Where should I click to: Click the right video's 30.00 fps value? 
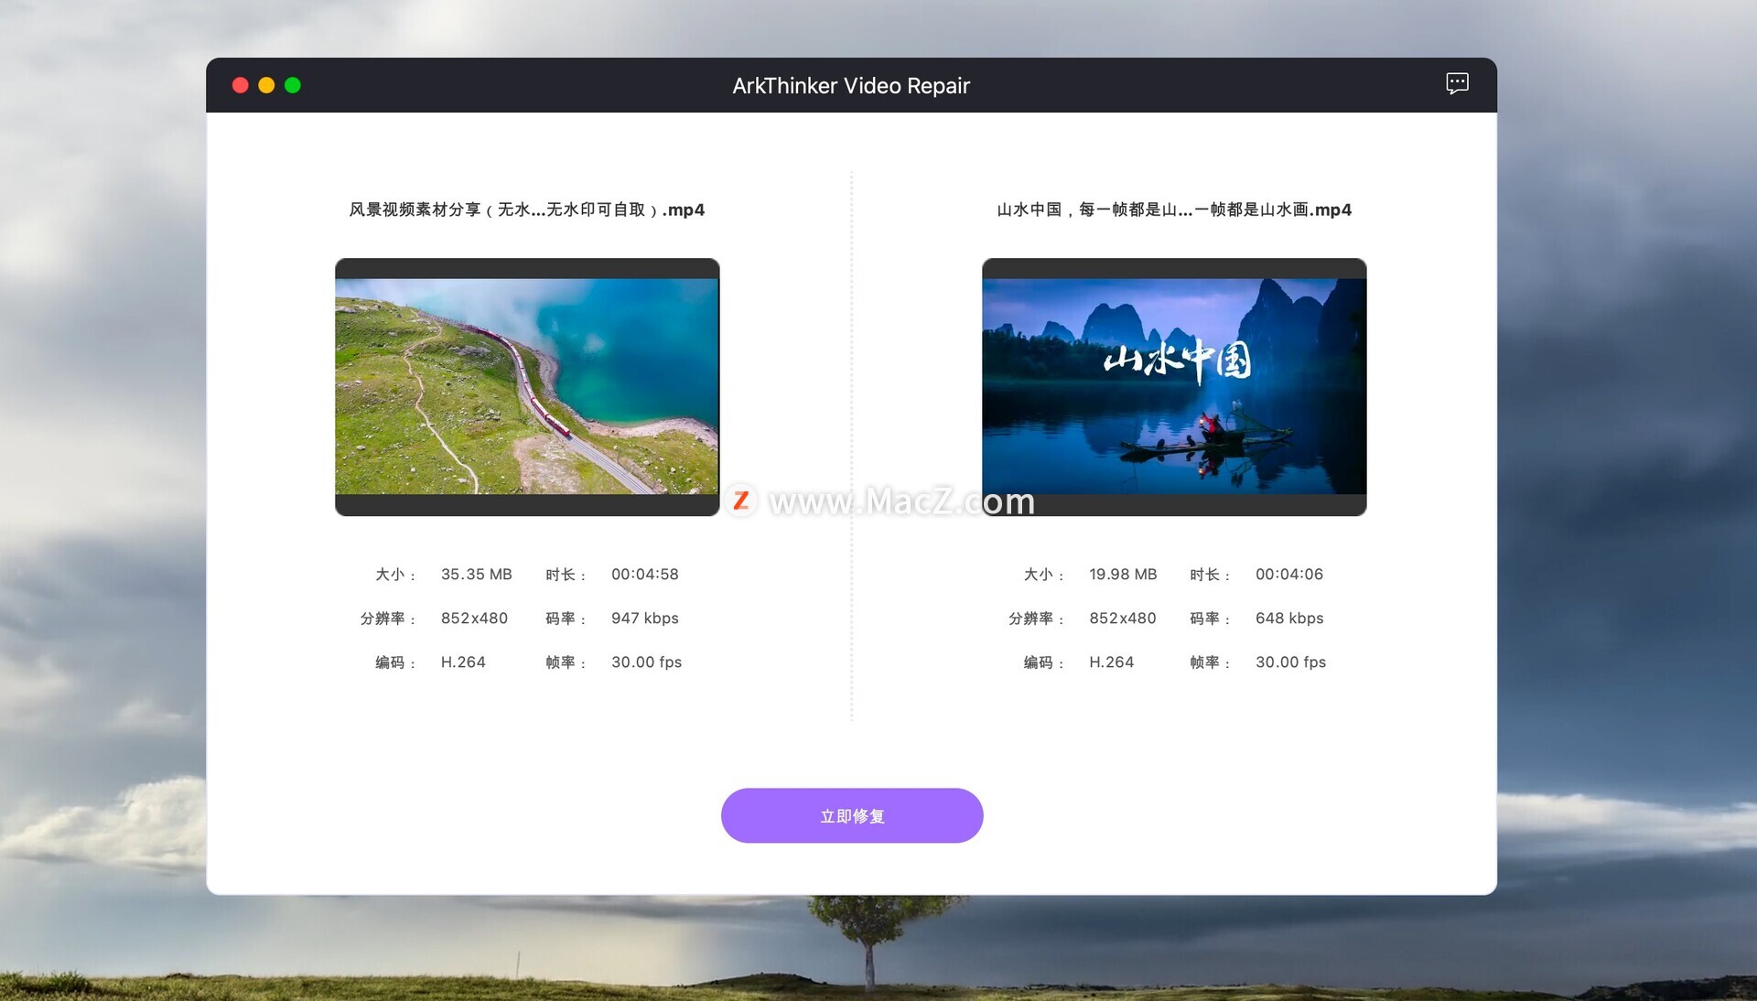tap(1290, 662)
